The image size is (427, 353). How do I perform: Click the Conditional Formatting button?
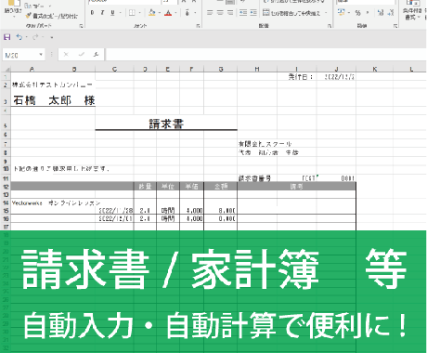413,10
